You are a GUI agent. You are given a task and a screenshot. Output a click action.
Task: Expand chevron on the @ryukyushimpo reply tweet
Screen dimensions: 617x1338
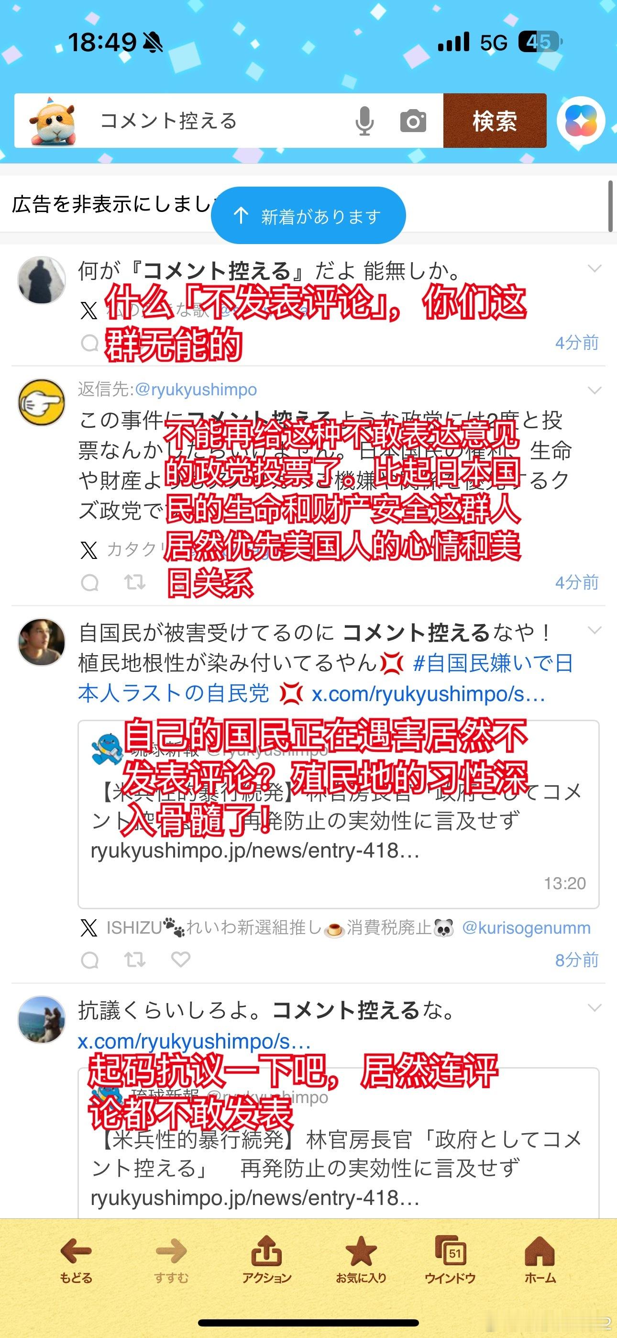tap(594, 390)
